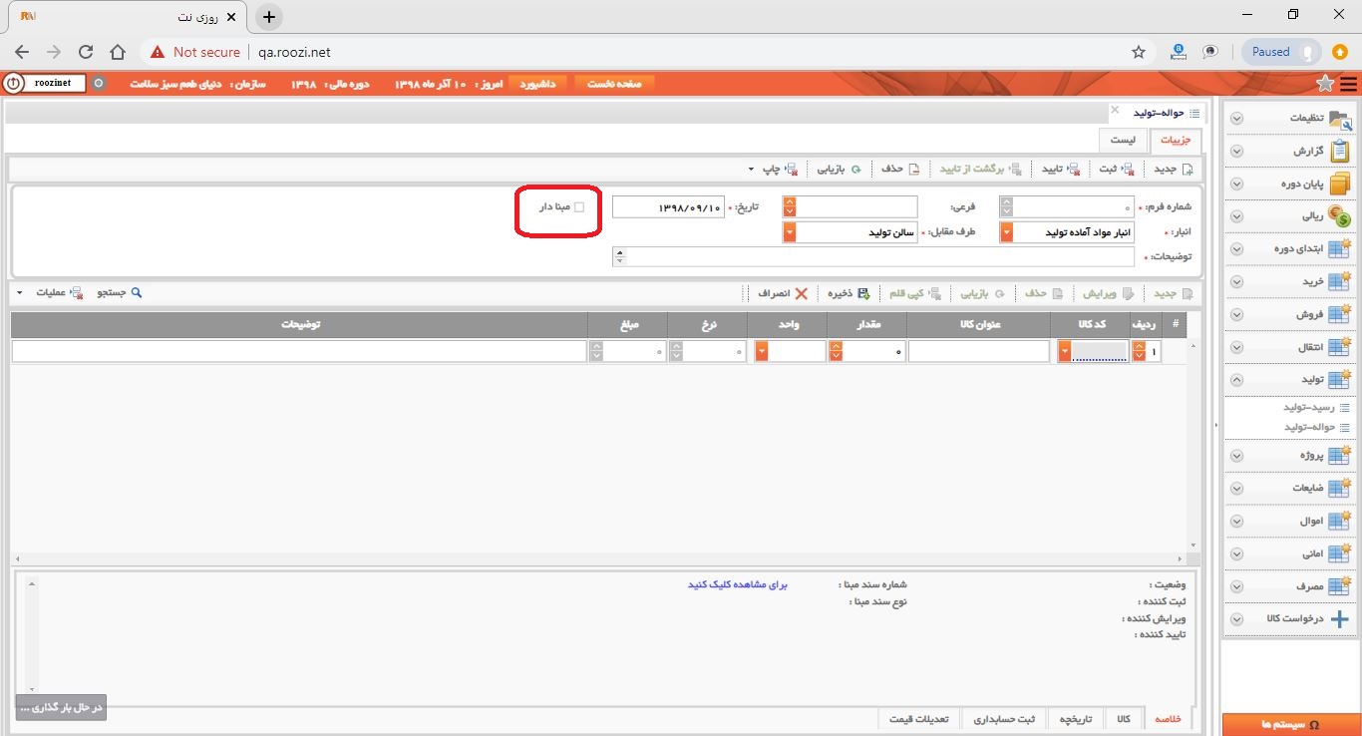Switch to the جزییات tab
Viewport: 1362px width, 736px height.
1176,141
